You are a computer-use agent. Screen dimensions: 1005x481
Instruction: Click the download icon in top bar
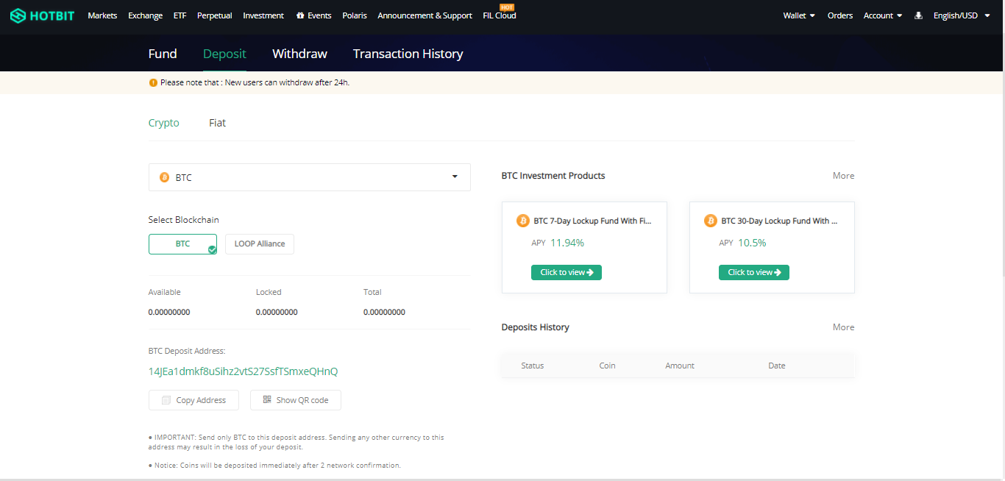click(x=918, y=15)
